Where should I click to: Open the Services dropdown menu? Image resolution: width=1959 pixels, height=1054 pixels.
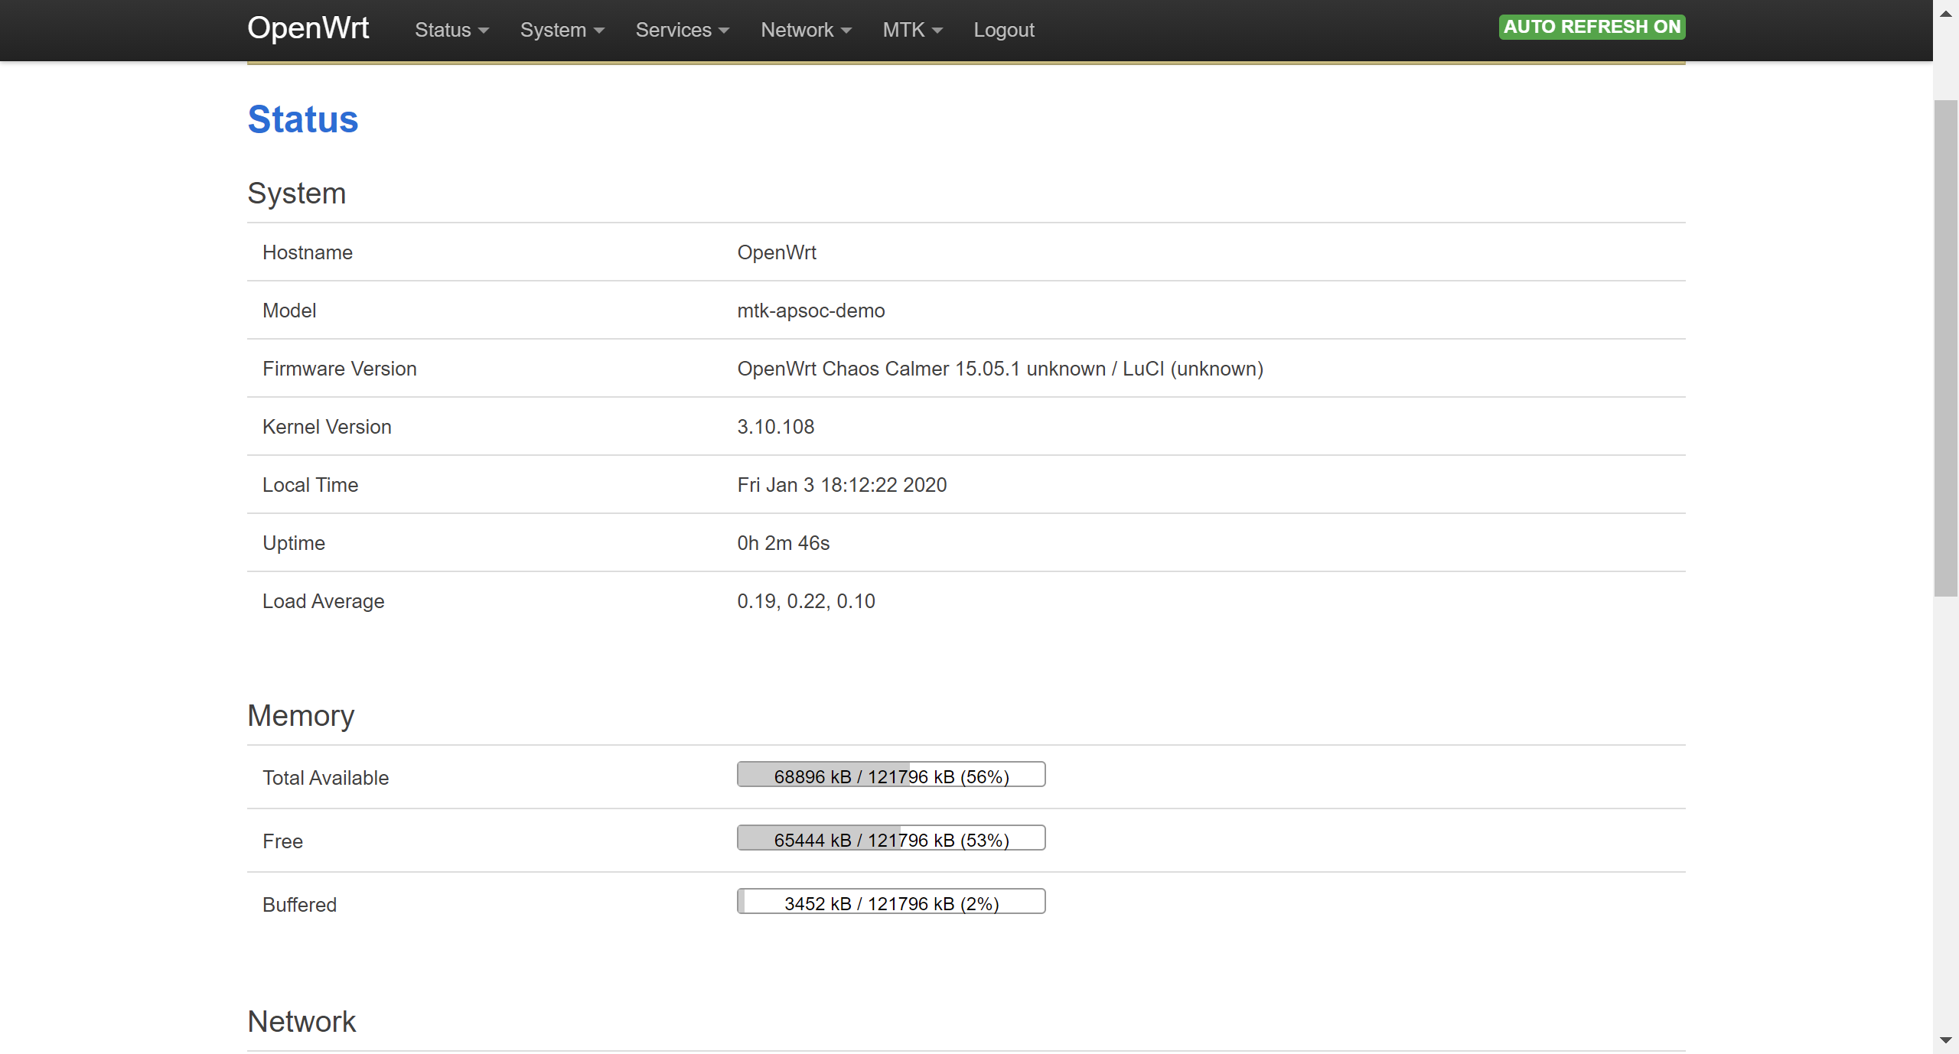point(681,30)
